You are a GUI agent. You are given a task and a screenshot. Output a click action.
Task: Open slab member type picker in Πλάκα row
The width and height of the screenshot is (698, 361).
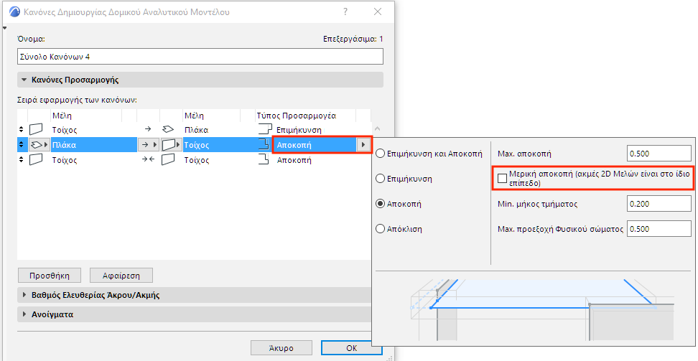coord(39,145)
